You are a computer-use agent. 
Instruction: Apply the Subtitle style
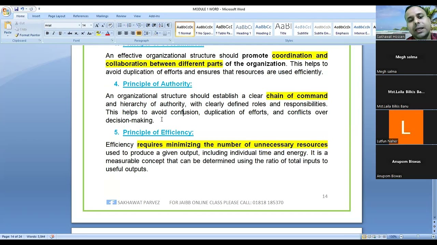coord(303,29)
